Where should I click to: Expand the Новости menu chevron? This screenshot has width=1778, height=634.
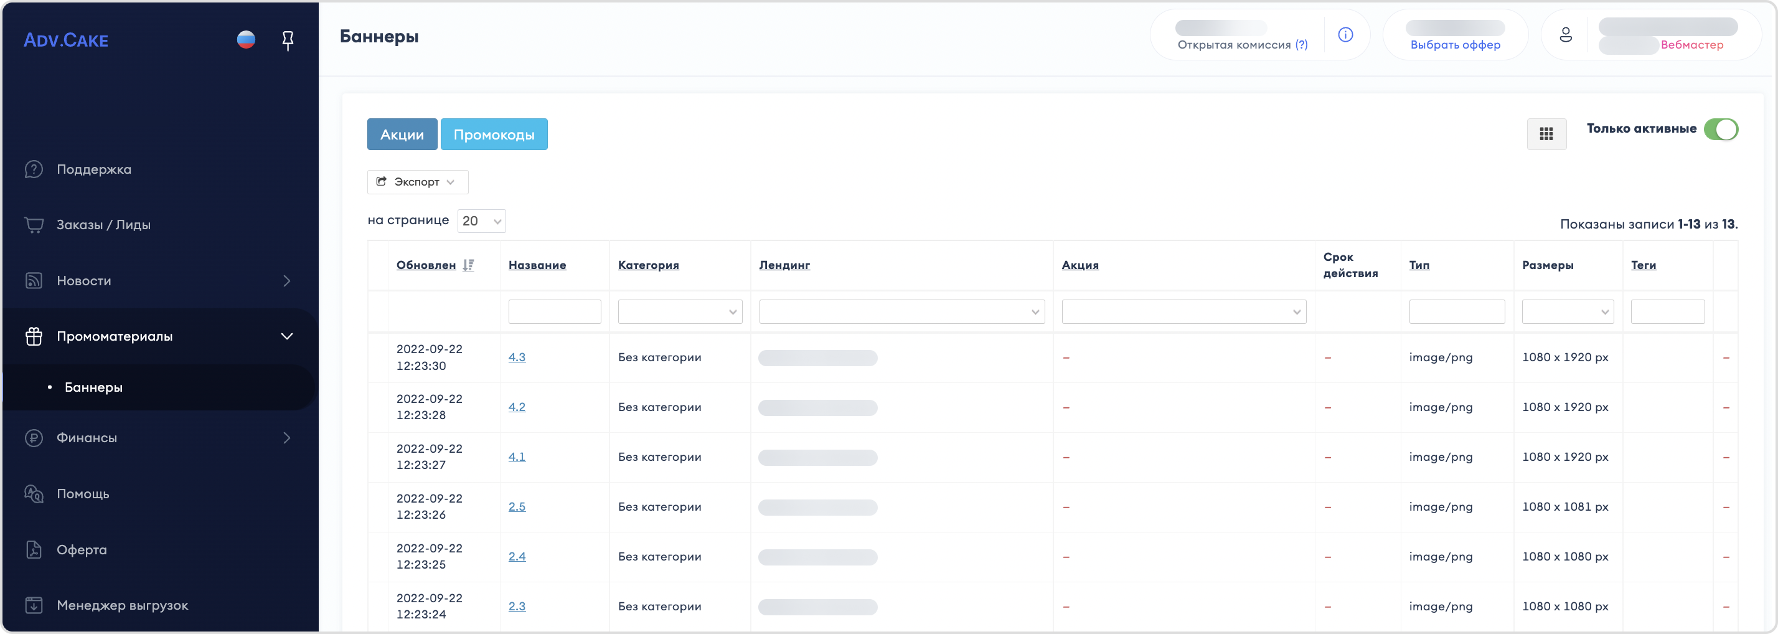(286, 280)
